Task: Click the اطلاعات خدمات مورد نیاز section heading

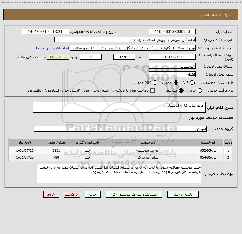Action: (211, 118)
